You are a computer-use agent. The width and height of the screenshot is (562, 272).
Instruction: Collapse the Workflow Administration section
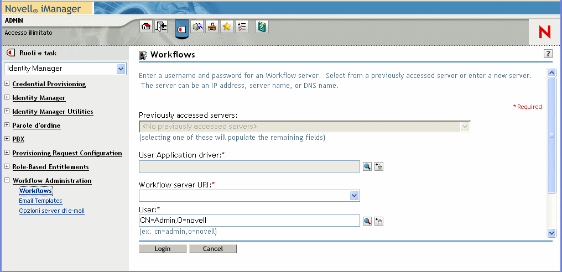pyautogui.click(x=7, y=181)
